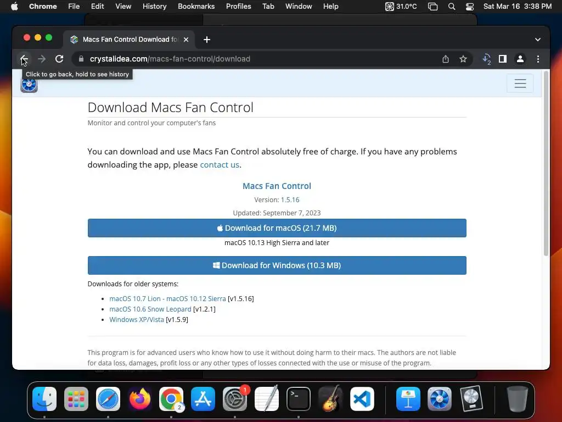Image resolution: width=562 pixels, height=422 pixels.
Task: Open the File menu
Action: click(74, 7)
